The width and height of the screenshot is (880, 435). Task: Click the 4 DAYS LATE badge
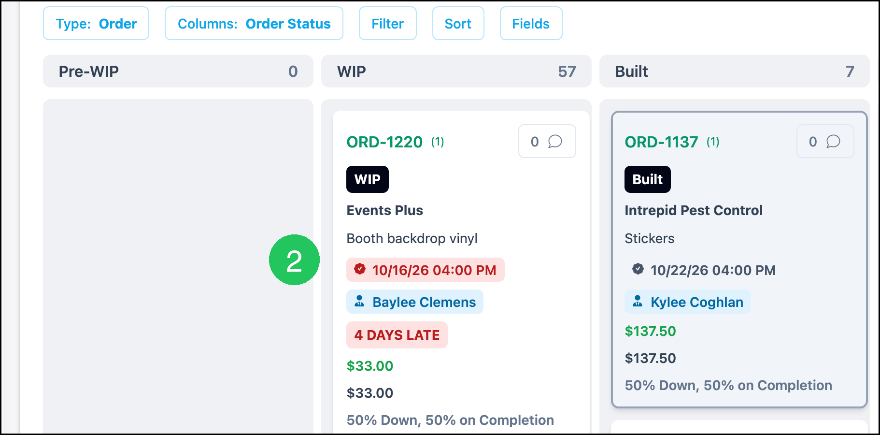pyautogui.click(x=397, y=335)
